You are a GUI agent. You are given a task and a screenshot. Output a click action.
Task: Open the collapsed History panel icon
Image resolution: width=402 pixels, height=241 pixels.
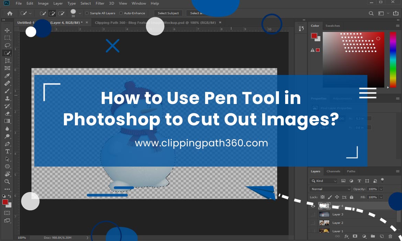click(301, 29)
